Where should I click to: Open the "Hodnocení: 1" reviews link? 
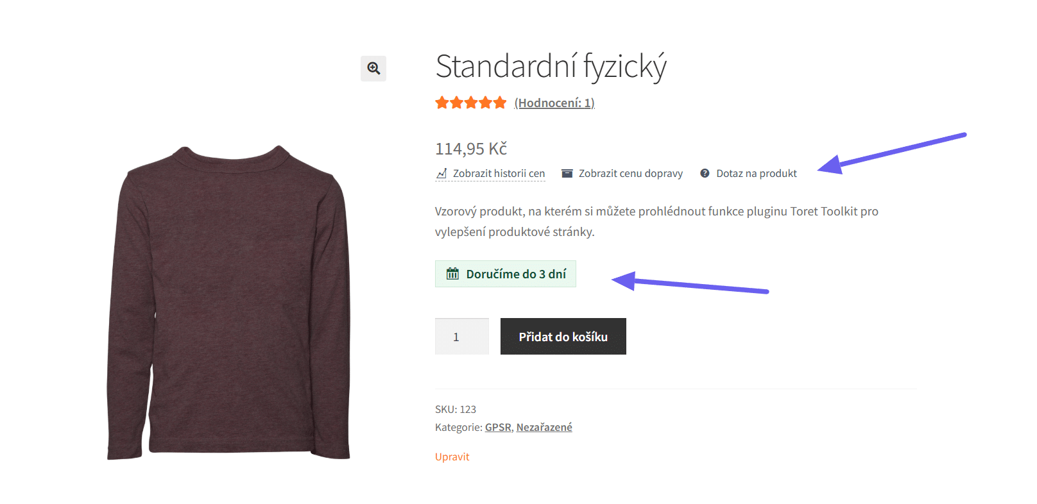[554, 103]
